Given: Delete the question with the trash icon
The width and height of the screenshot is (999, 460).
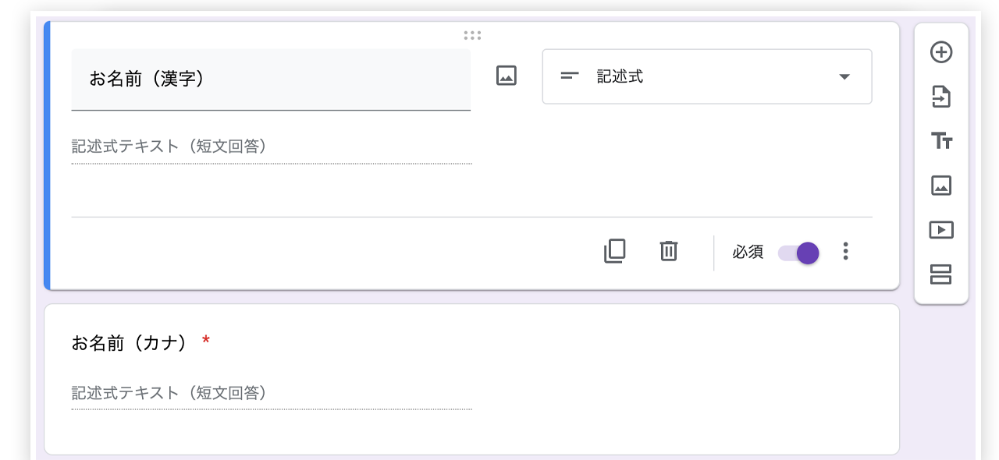Looking at the screenshot, I should 669,251.
